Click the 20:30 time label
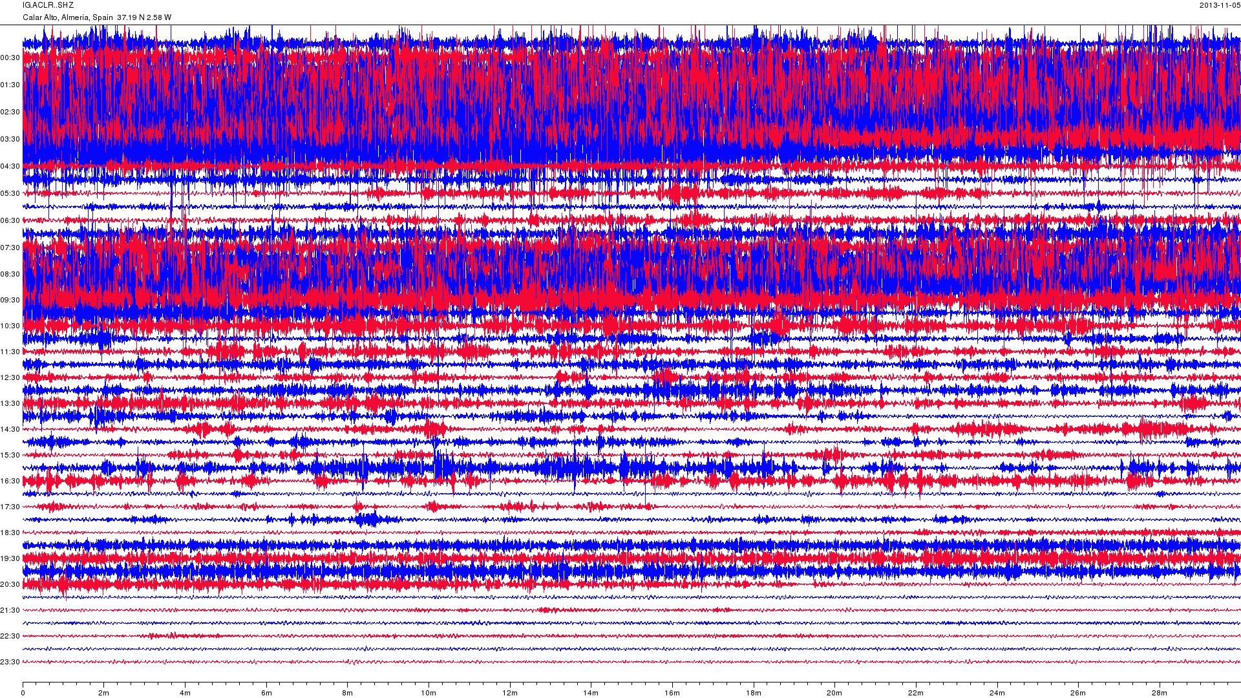The width and height of the screenshot is (1241, 698). click(10, 585)
